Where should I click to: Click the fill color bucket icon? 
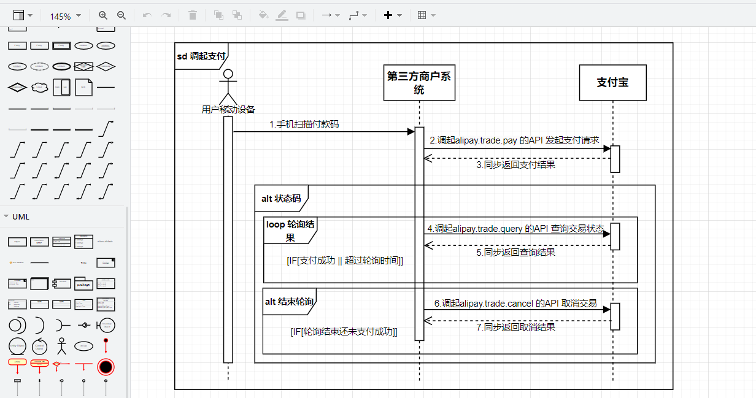pos(263,15)
